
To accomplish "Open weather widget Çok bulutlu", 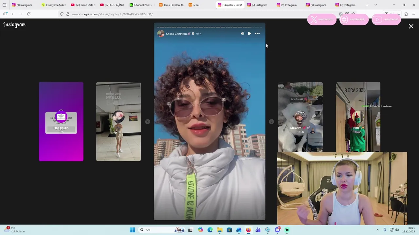I will pyautogui.click(x=14, y=230).
